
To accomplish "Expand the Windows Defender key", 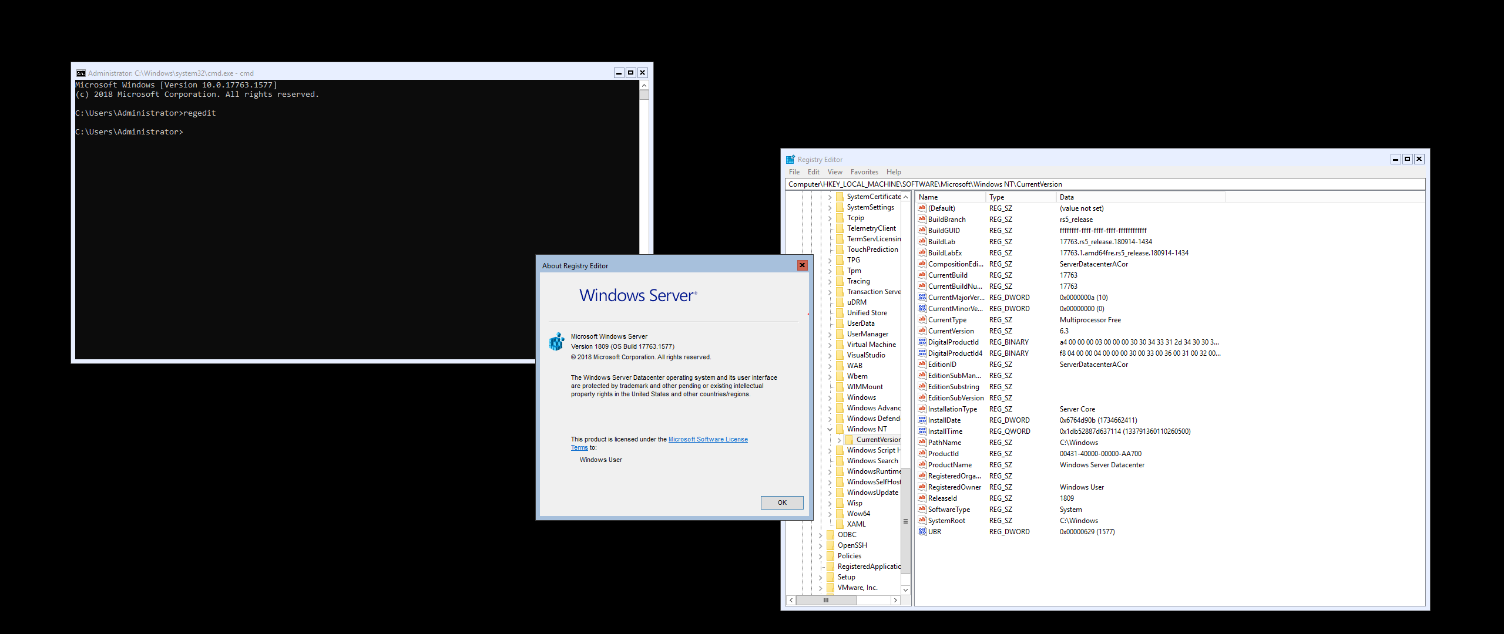I will [830, 419].
